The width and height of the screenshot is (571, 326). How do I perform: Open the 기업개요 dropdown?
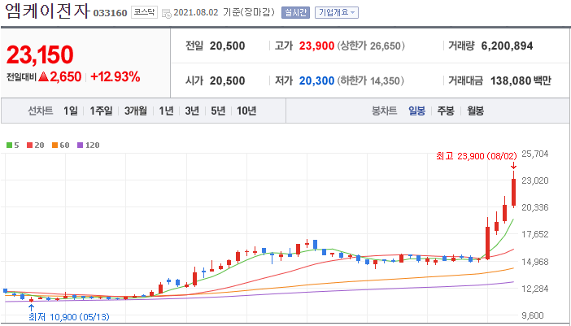coord(337,13)
